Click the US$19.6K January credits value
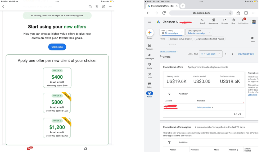The image size is (271, 152). tap(177, 82)
